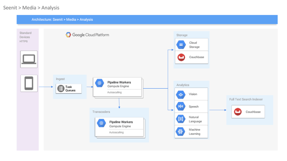Viewport: 287px width, 161px height.
Task: Click the Speech API icon
Action: [x=181, y=106]
